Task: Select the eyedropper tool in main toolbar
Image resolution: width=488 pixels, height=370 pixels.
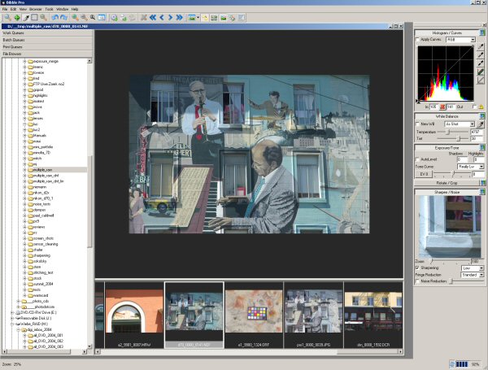Action: point(26,18)
